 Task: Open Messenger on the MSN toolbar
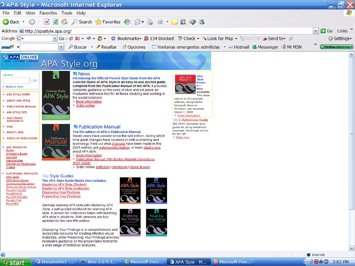[x=265, y=47]
